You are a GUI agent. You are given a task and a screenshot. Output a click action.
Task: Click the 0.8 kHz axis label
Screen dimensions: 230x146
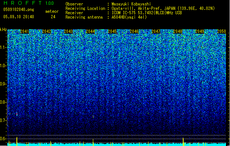3,102
